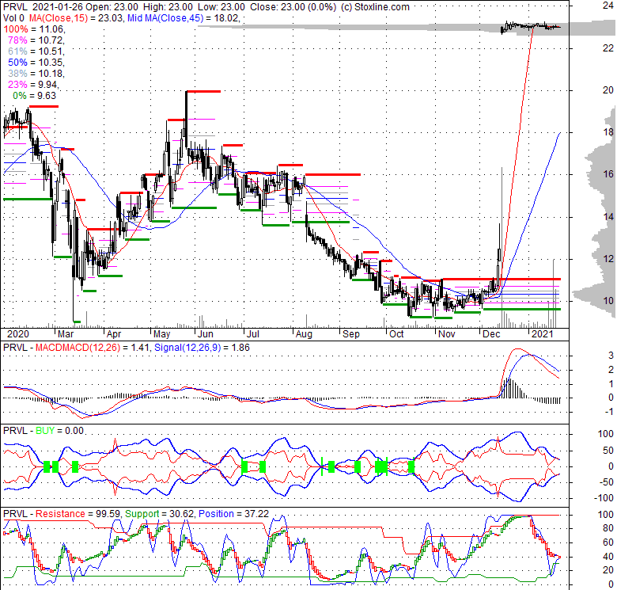
Task: Click the 80 label on position axis
Action: pyautogui.click(x=608, y=528)
